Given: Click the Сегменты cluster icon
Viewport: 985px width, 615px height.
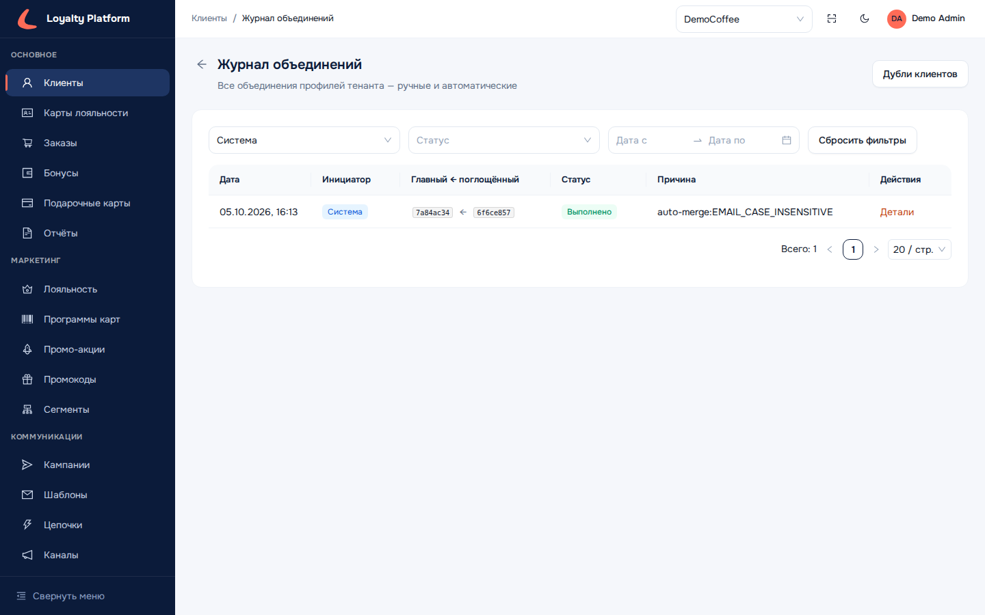Looking at the screenshot, I should [27, 409].
